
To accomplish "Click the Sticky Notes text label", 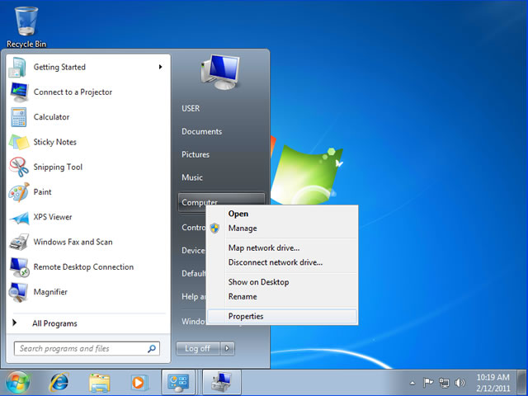I will tap(55, 142).
